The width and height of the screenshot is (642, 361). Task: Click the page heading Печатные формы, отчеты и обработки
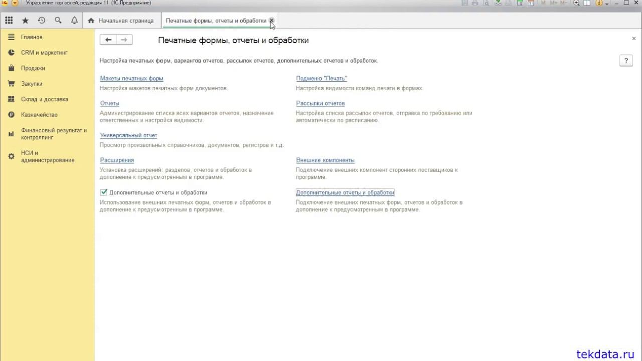coord(234,40)
